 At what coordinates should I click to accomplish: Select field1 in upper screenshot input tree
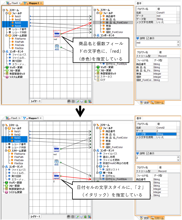coord(18,17)
